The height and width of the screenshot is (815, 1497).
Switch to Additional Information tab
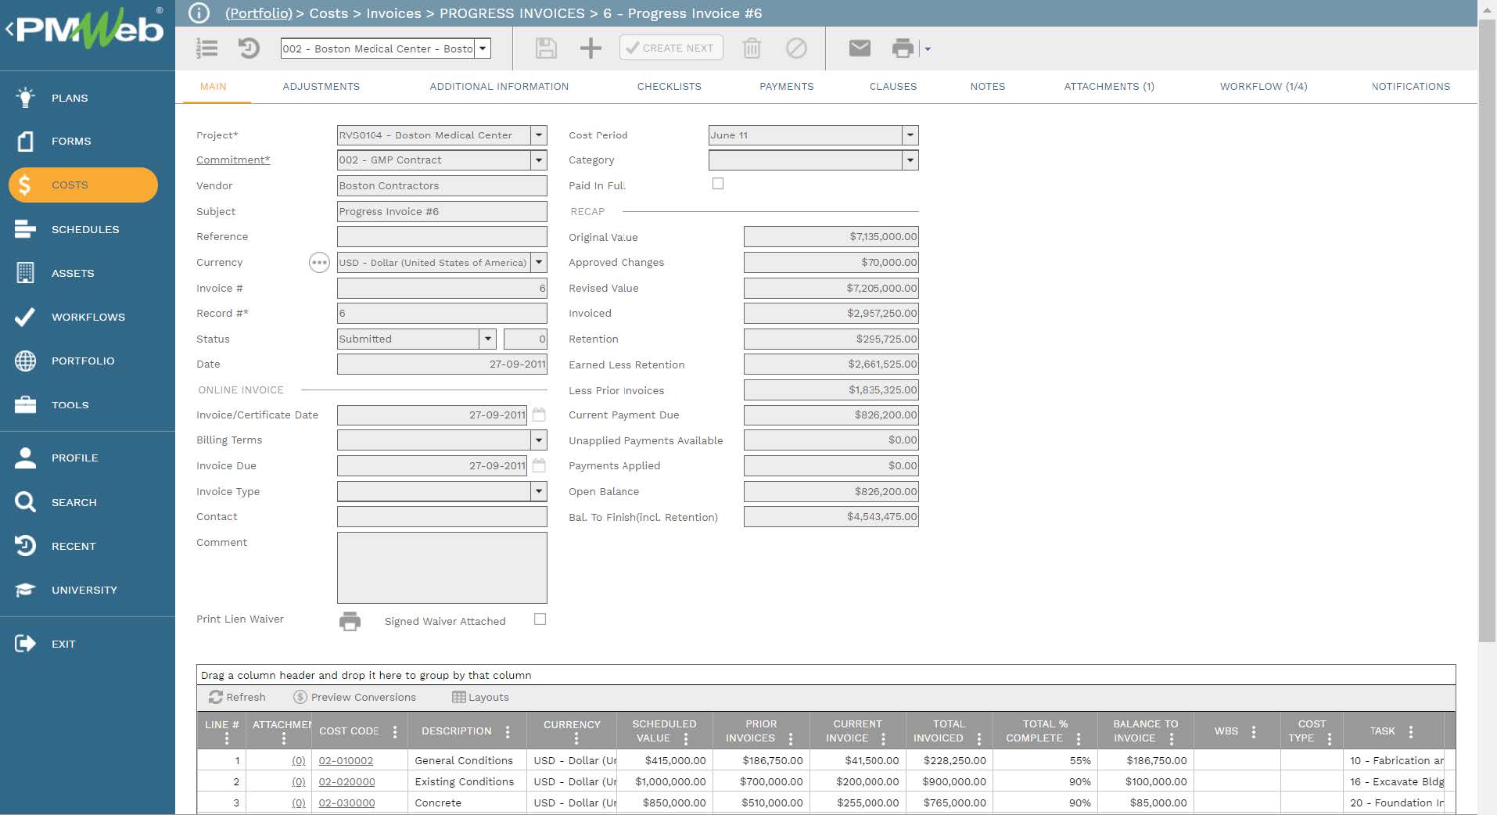tap(499, 87)
